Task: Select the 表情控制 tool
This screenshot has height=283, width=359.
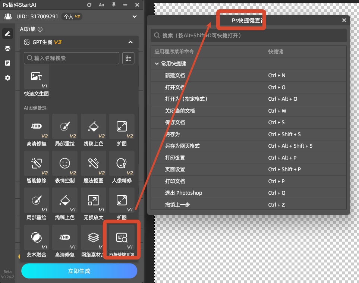Action: click(x=65, y=167)
